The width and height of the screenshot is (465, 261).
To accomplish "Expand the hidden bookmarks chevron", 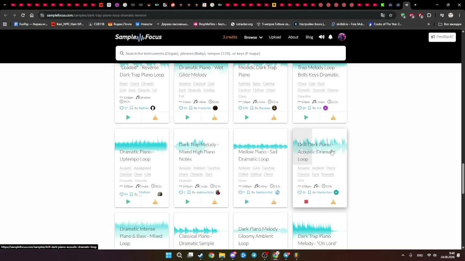I will [429, 24].
